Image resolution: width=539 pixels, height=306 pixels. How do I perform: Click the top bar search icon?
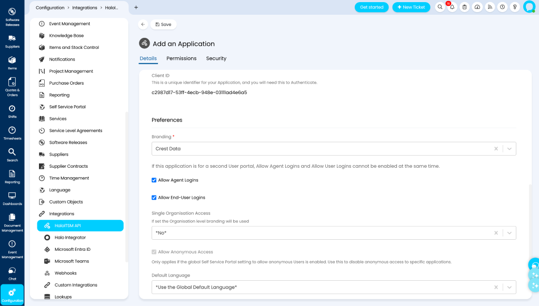click(x=440, y=7)
